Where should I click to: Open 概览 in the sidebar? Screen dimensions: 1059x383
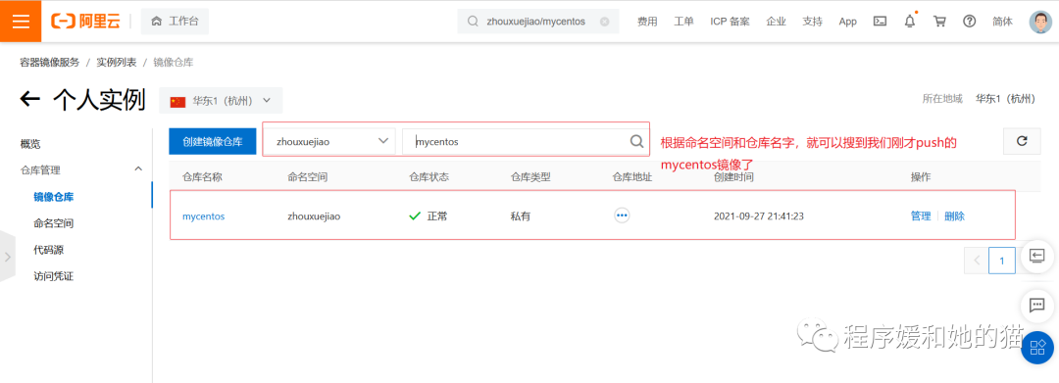[x=30, y=144]
